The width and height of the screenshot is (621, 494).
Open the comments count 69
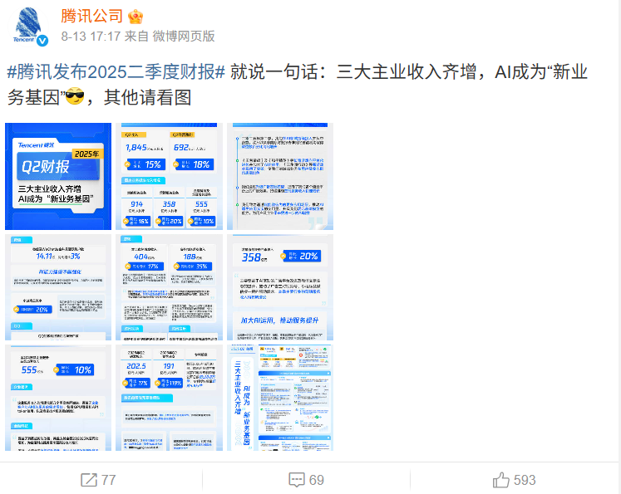pos(317,480)
